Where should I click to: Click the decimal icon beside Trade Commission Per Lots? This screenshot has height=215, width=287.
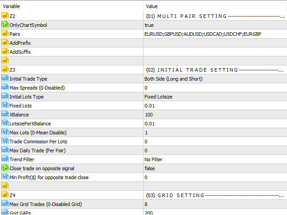[x=5, y=142]
